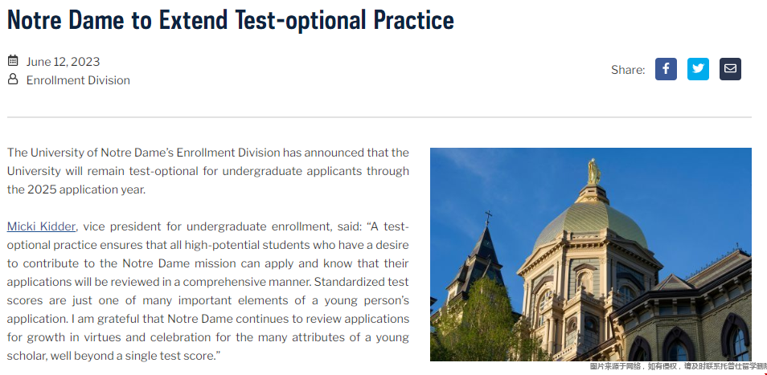Share the article via email icon
The image size is (767, 375).
pyautogui.click(x=730, y=69)
